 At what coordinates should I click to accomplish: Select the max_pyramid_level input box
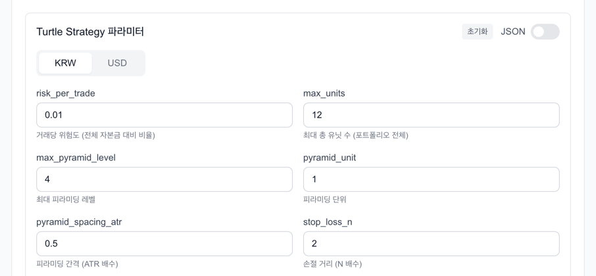tap(164, 179)
